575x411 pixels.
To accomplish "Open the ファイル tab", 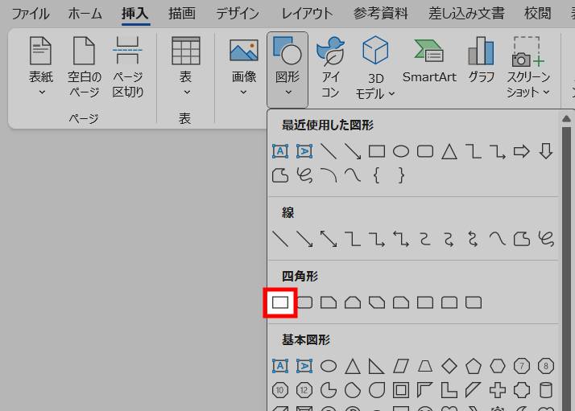I will click(31, 14).
